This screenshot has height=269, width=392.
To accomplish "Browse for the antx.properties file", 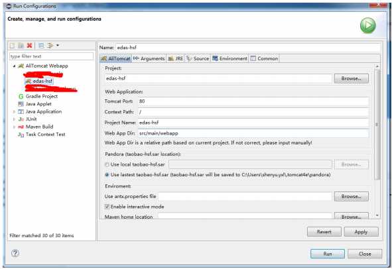I will click(x=352, y=196).
